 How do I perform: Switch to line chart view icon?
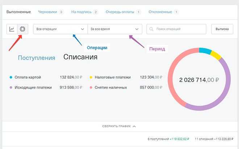pos(12,29)
